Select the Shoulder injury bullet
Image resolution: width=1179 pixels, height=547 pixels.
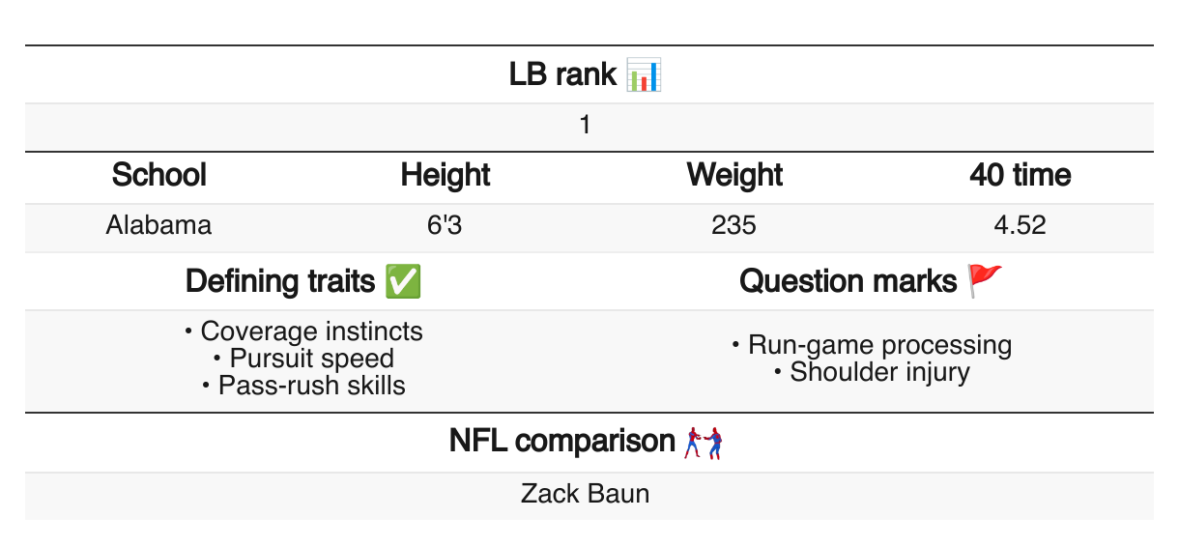[872, 372]
